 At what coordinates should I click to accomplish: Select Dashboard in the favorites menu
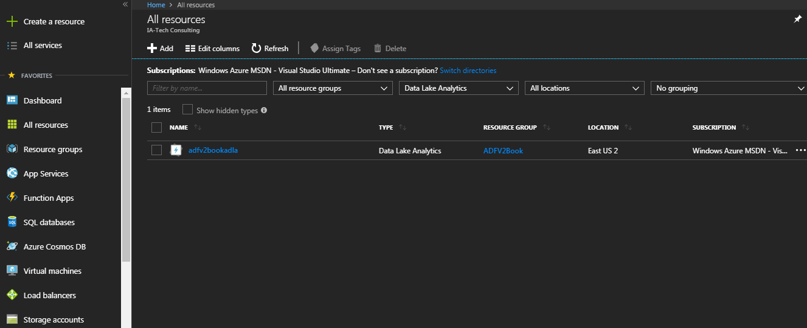pos(43,100)
